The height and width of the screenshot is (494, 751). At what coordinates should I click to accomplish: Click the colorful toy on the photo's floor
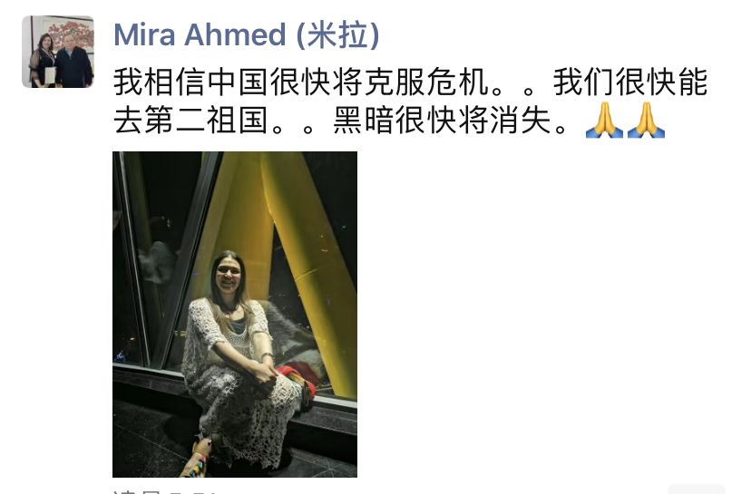tap(197, 458)
